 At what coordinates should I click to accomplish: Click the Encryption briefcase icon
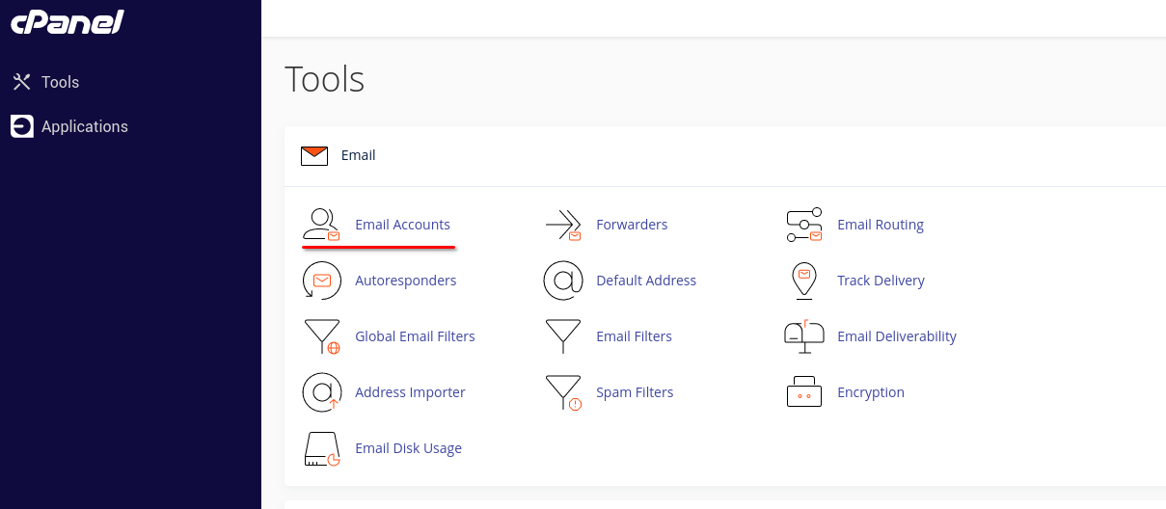[x=803, y=392]
